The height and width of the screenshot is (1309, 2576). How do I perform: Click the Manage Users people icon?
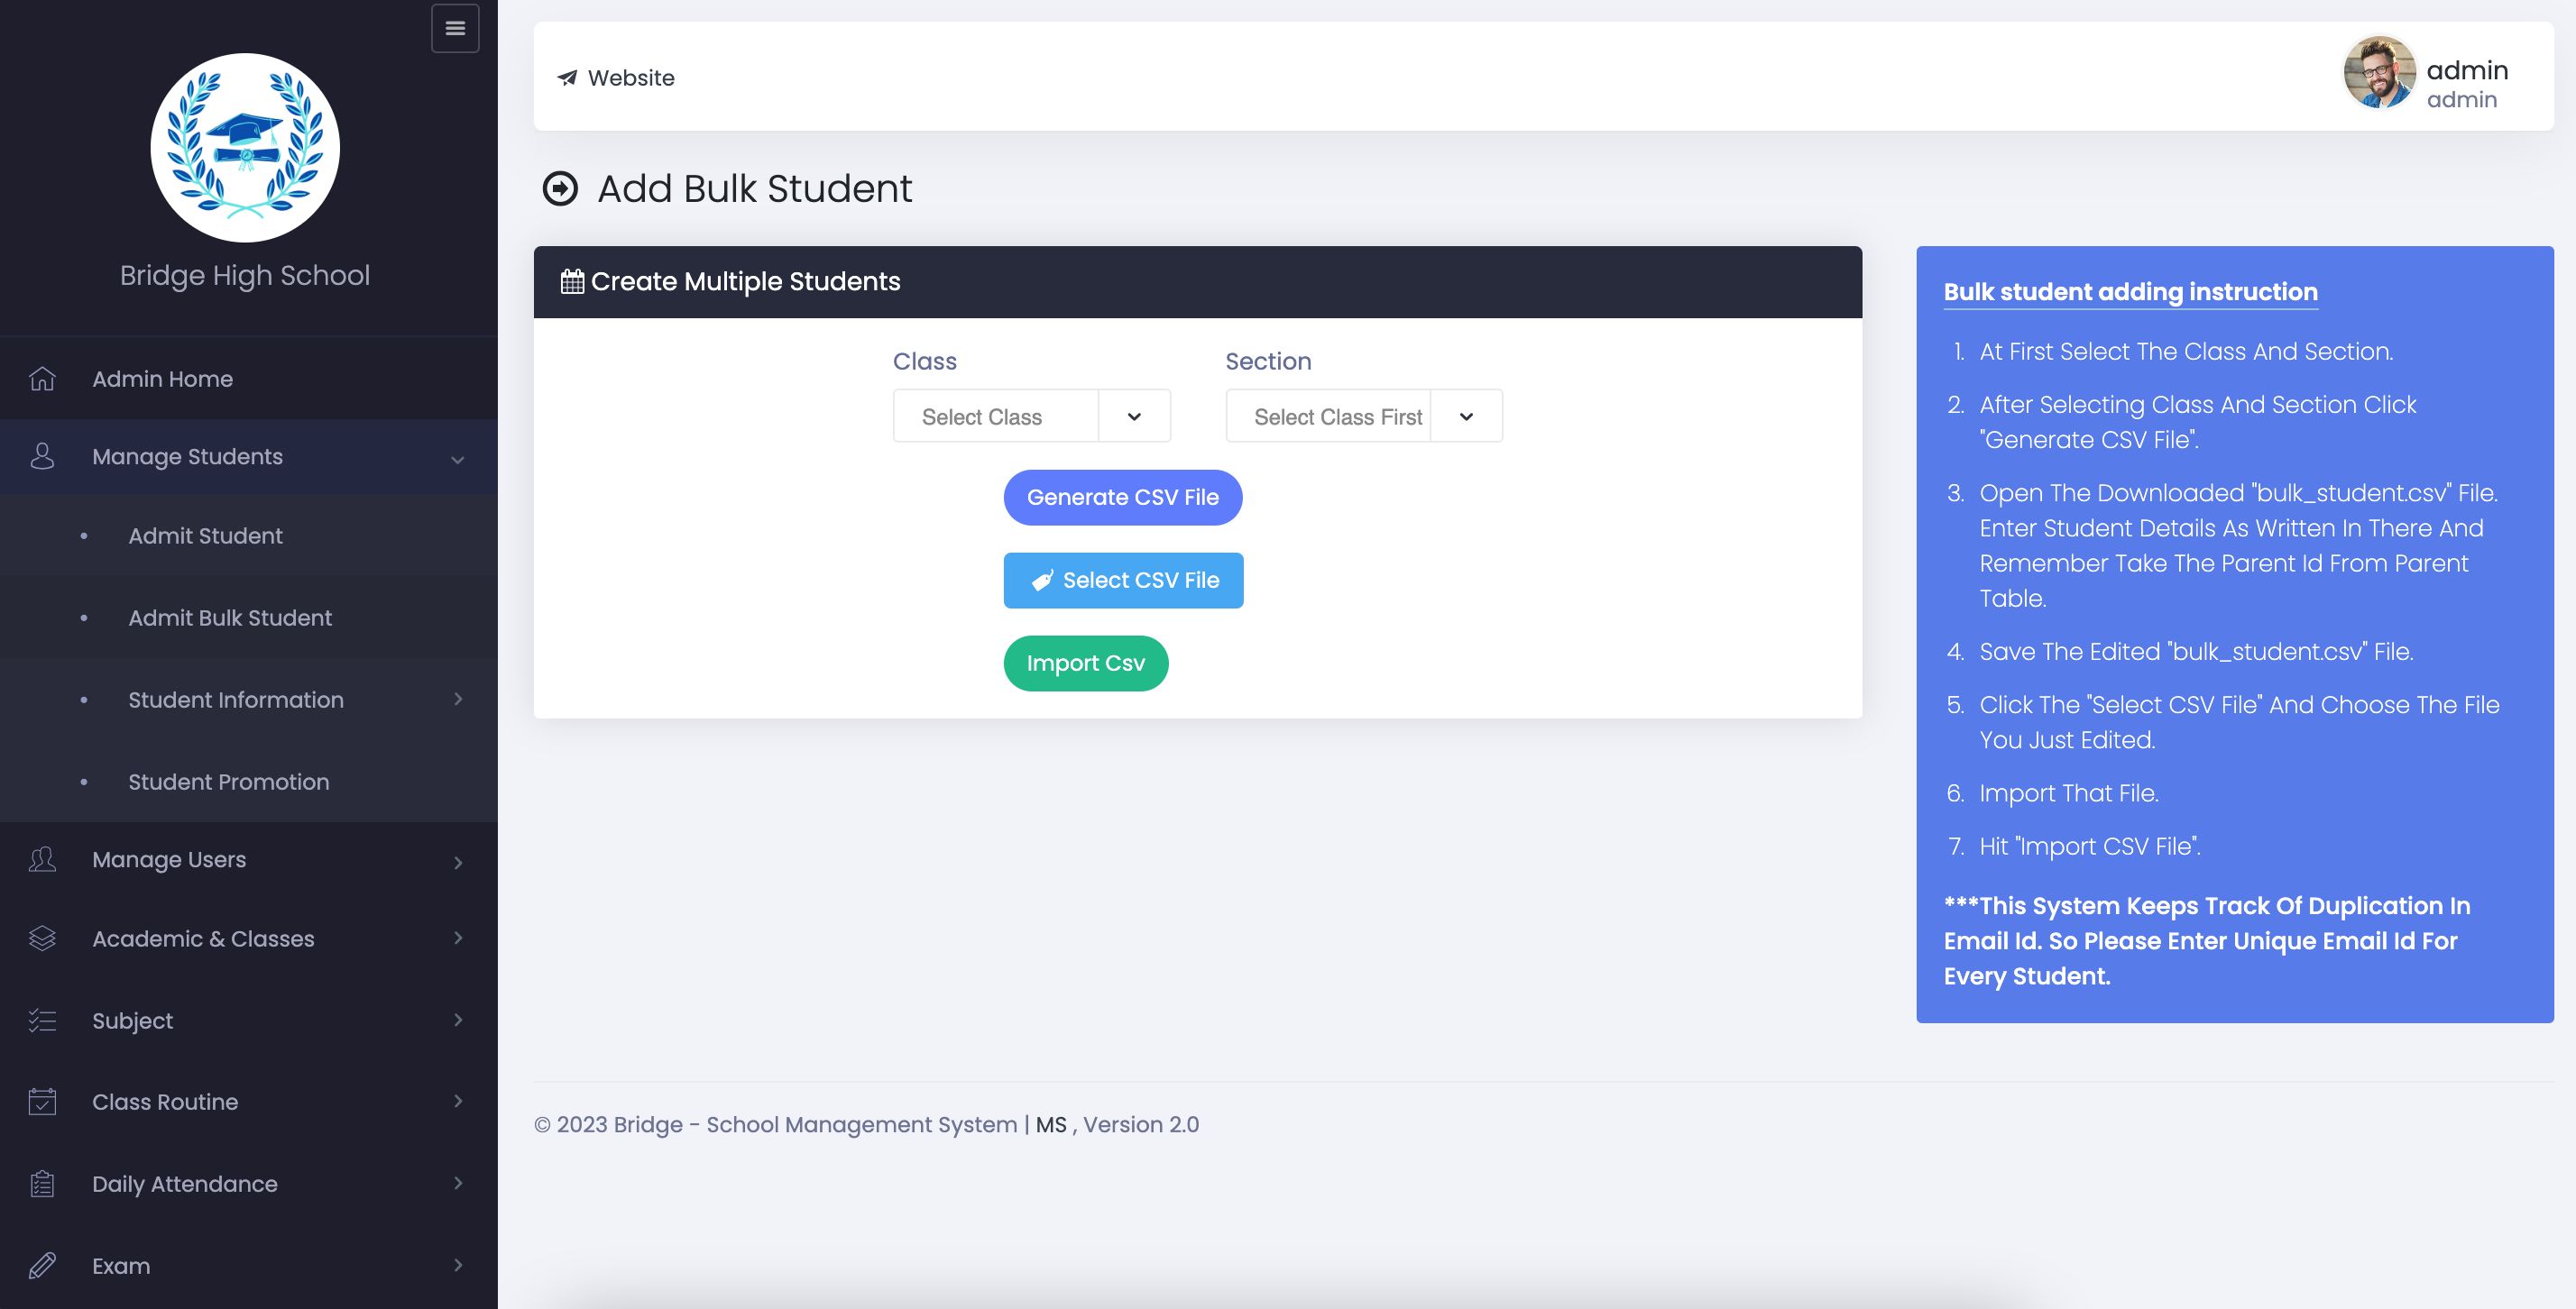click(x=42, y=859)
